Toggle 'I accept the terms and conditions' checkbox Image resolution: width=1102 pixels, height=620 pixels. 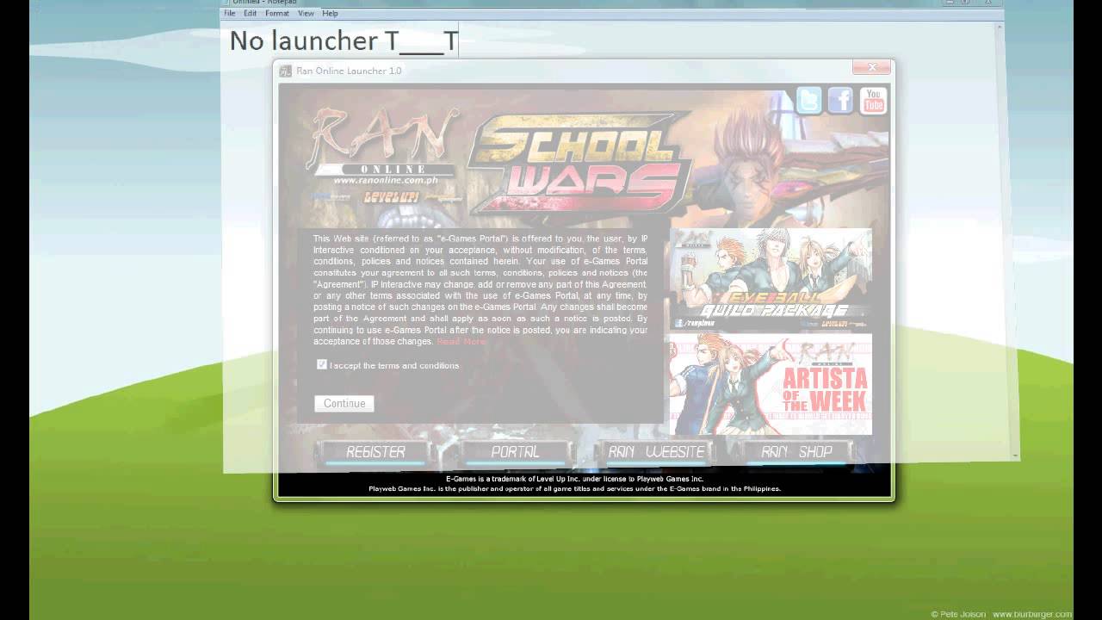[322, 365]
